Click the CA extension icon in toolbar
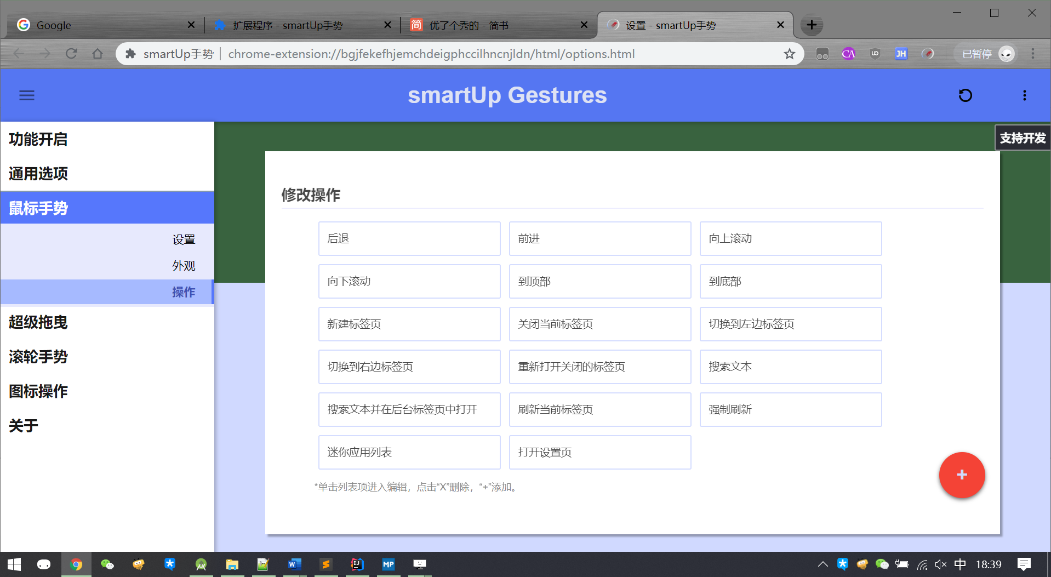Viewport: 1051px width, 577px height. [x=849, y=53]
